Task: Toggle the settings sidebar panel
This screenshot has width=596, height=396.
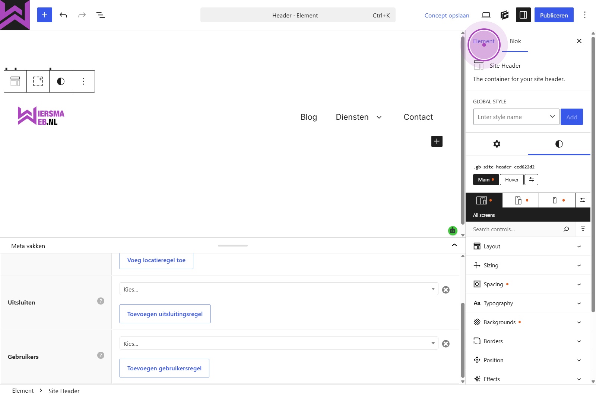Action: pyautogui.click(x=523, y=15)
